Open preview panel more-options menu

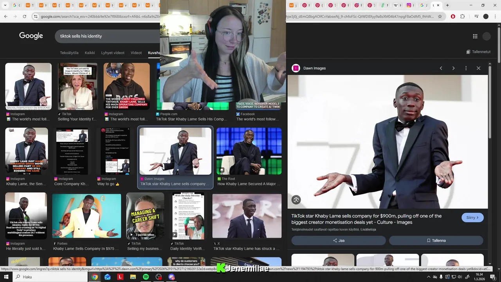[x=466, y=68]
